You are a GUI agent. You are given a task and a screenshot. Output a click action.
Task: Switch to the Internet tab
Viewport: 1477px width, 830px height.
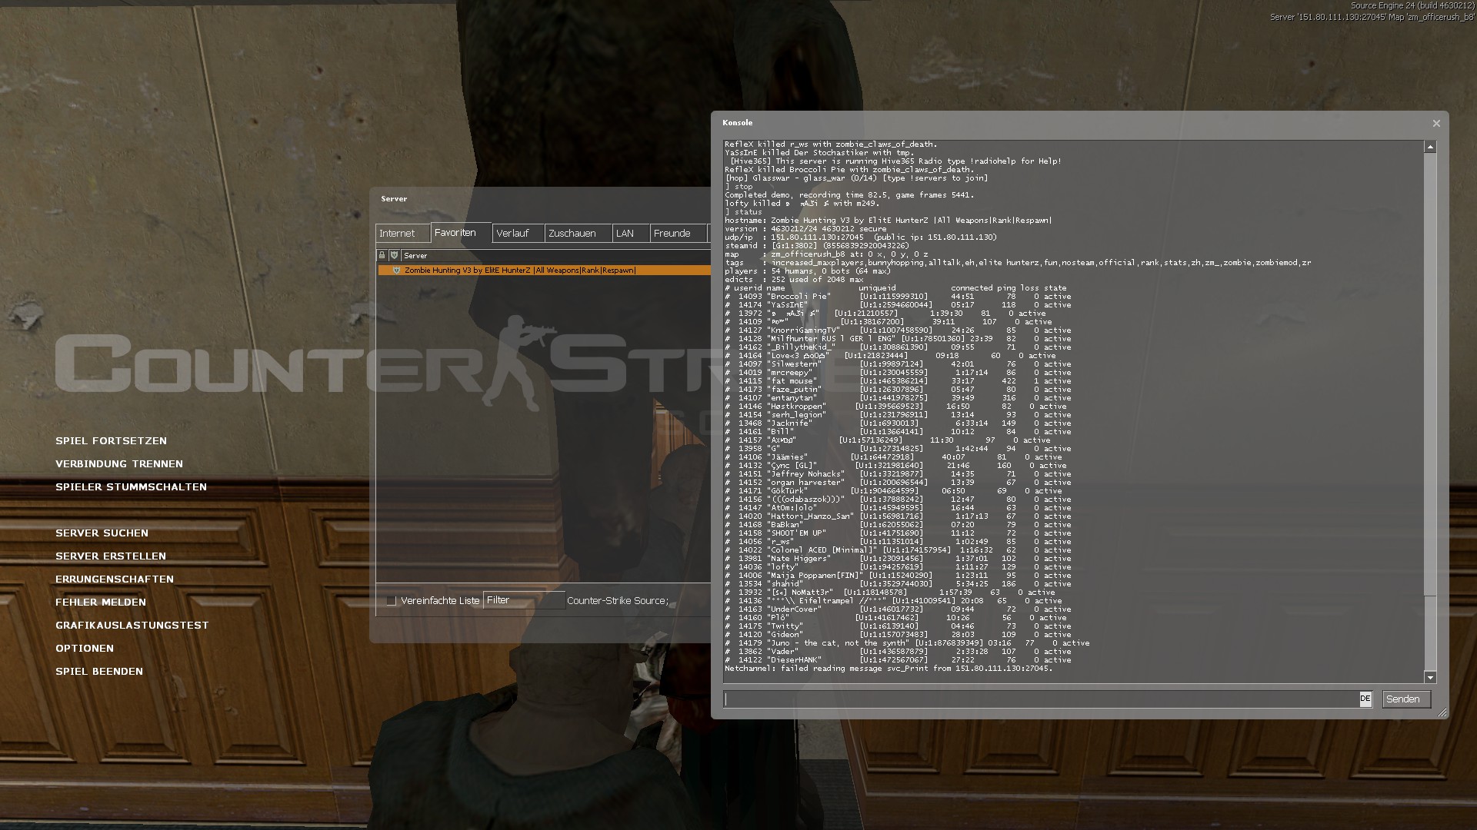pyautogui.click(x=402, y=234)
